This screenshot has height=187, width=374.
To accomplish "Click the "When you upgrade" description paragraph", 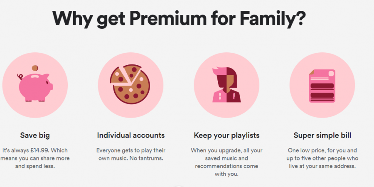I will tap(226, 162).
